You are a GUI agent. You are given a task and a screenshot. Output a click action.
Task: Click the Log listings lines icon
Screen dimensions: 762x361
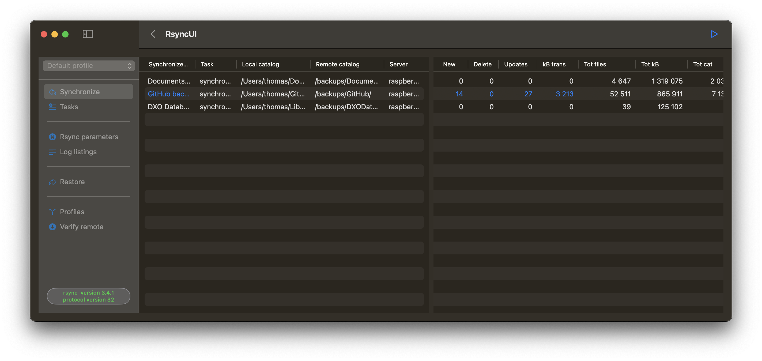tap(52, 152)
